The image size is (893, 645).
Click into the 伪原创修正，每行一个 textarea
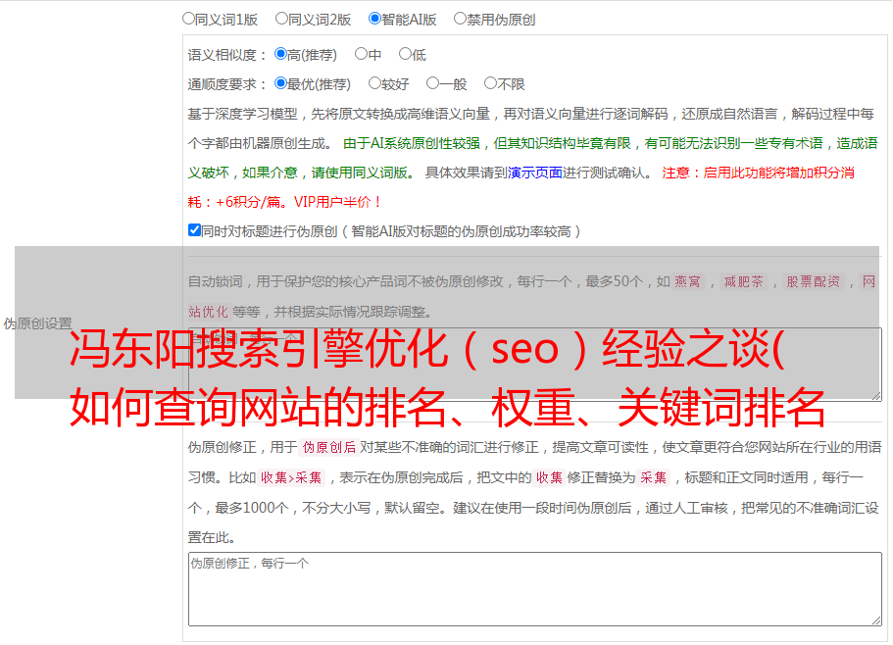[x=535, y=589]
